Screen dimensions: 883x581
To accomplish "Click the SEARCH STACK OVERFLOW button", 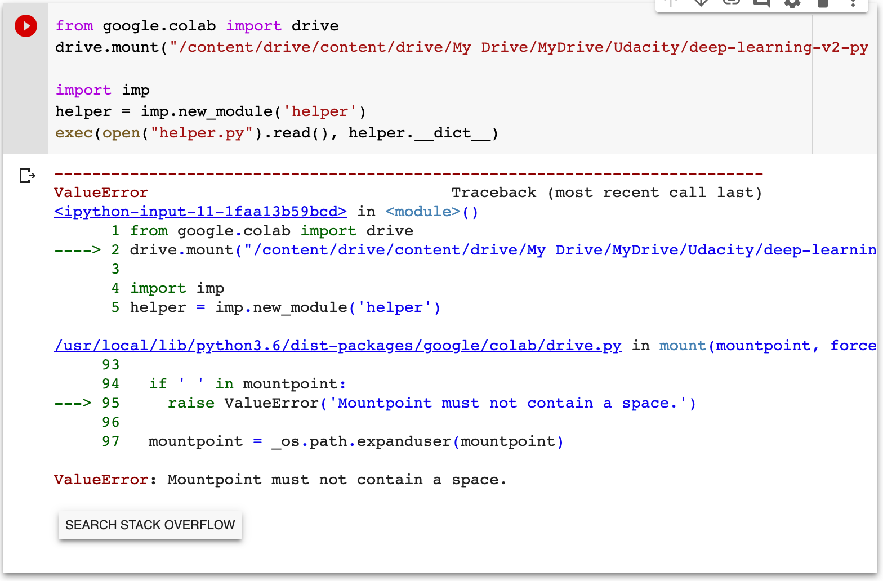I will tap(150, 525).
